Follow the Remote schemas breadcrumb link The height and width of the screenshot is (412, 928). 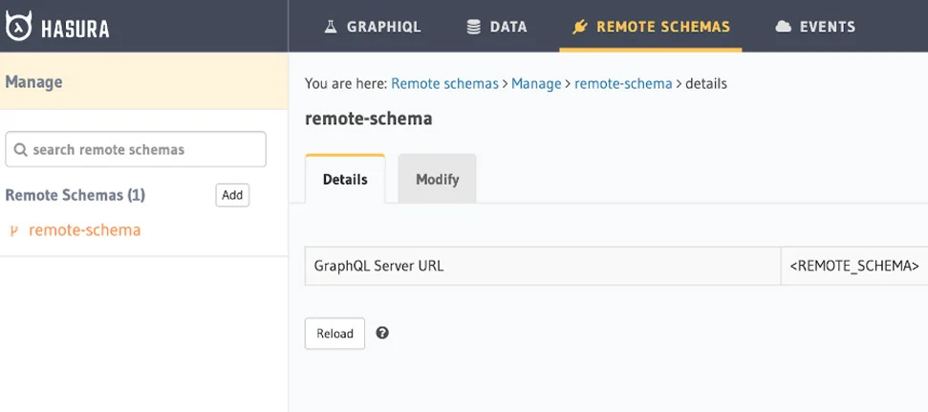[445, 84]
